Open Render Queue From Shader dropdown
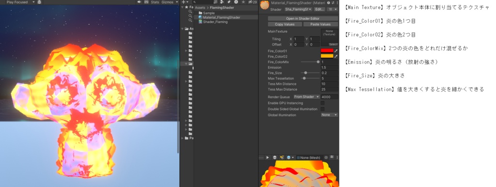The image size is (496, 187). [x=307, y=97]
